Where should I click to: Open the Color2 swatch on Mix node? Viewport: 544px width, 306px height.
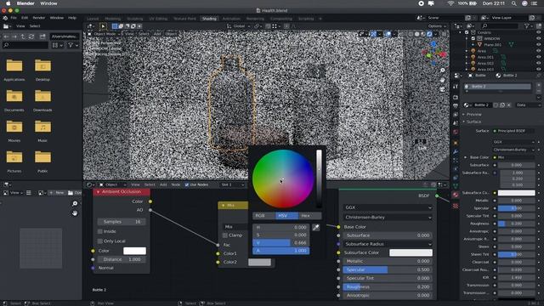[259, 263]
